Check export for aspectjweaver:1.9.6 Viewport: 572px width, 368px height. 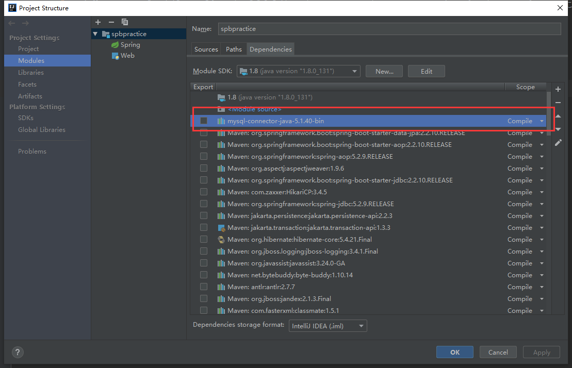coord(204,169)
